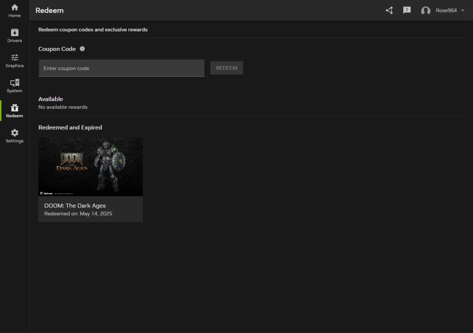
Task: Open the Home section in sidebar
Action: [x=14, y=11]
